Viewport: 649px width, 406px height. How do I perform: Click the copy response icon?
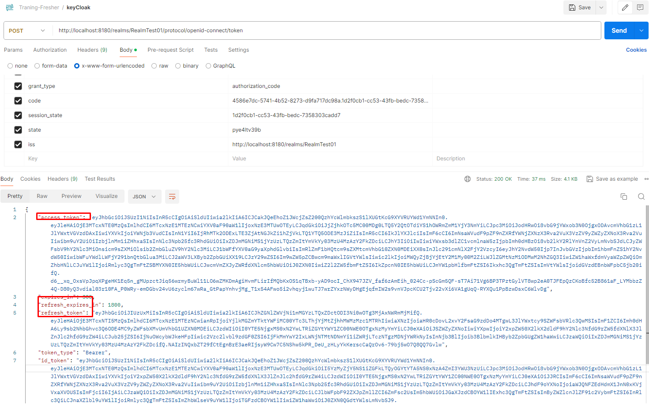coord(624,197)
